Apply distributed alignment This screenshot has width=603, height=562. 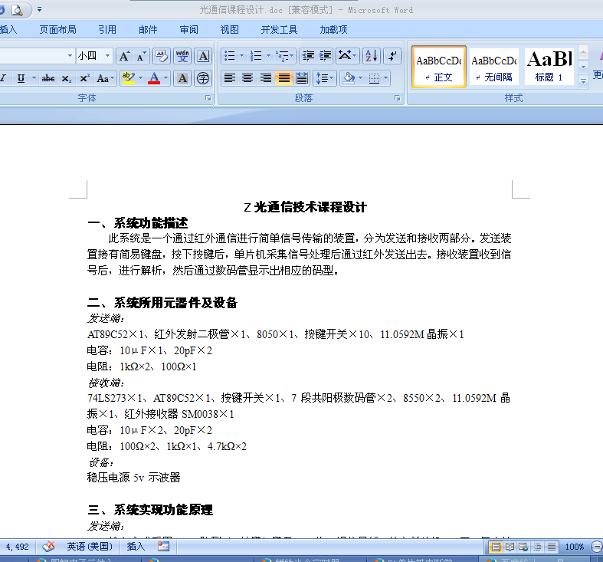pyautogui.click(x=302, y=78)
